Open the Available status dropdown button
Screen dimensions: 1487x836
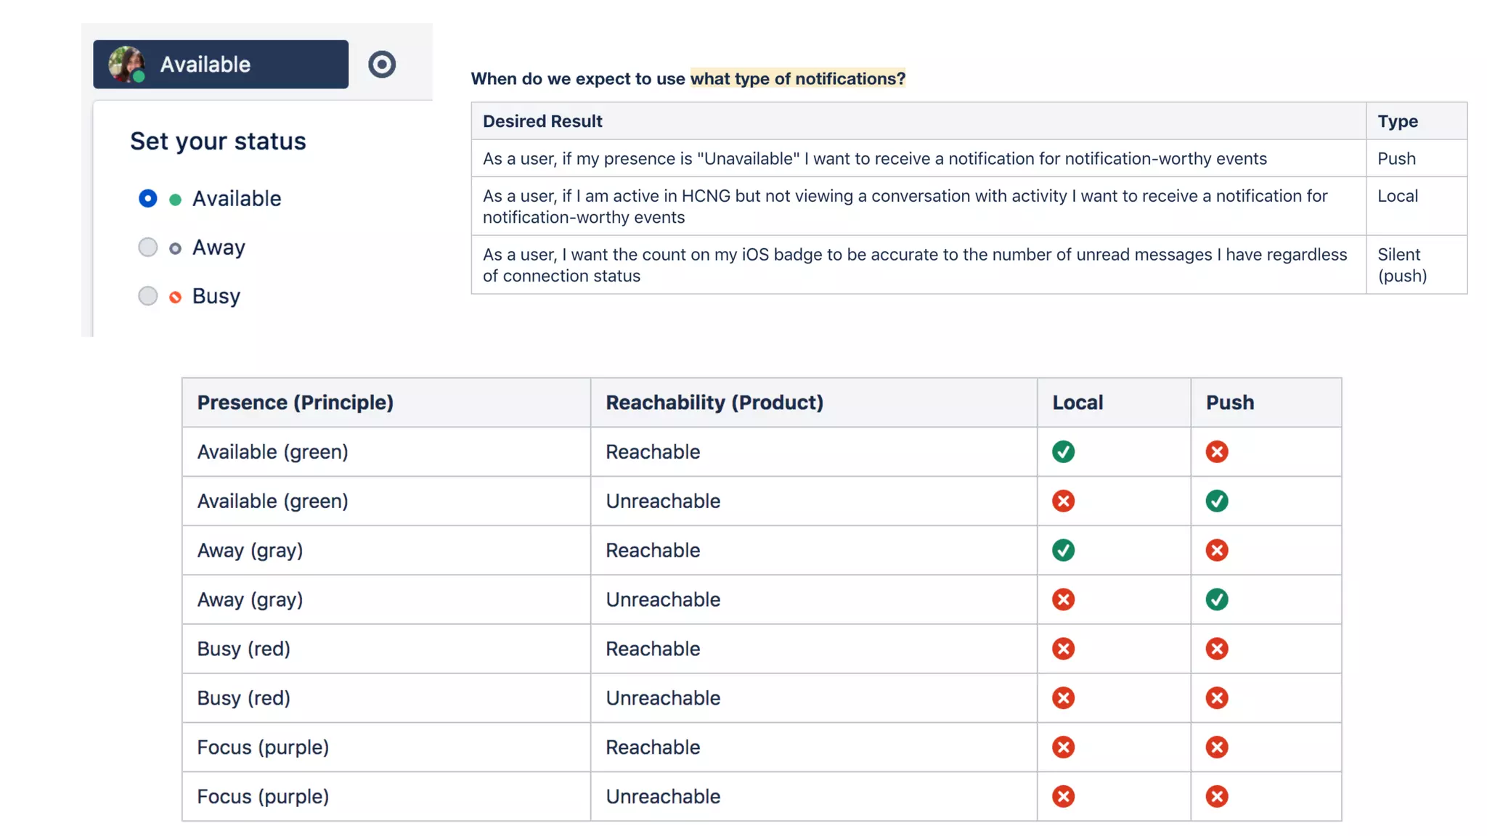click(221, 65)
